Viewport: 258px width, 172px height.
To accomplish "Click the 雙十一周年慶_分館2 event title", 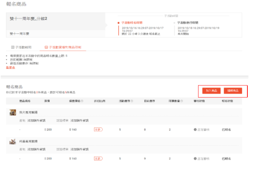I will [x=28, y=19].
